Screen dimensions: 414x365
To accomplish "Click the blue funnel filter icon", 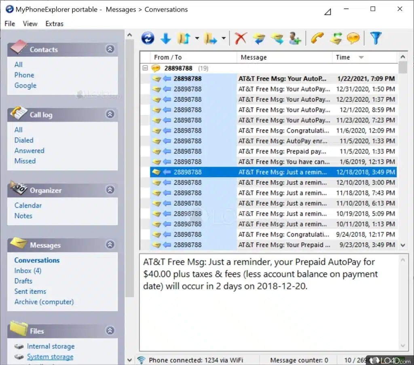I will [x=376, y=38].
